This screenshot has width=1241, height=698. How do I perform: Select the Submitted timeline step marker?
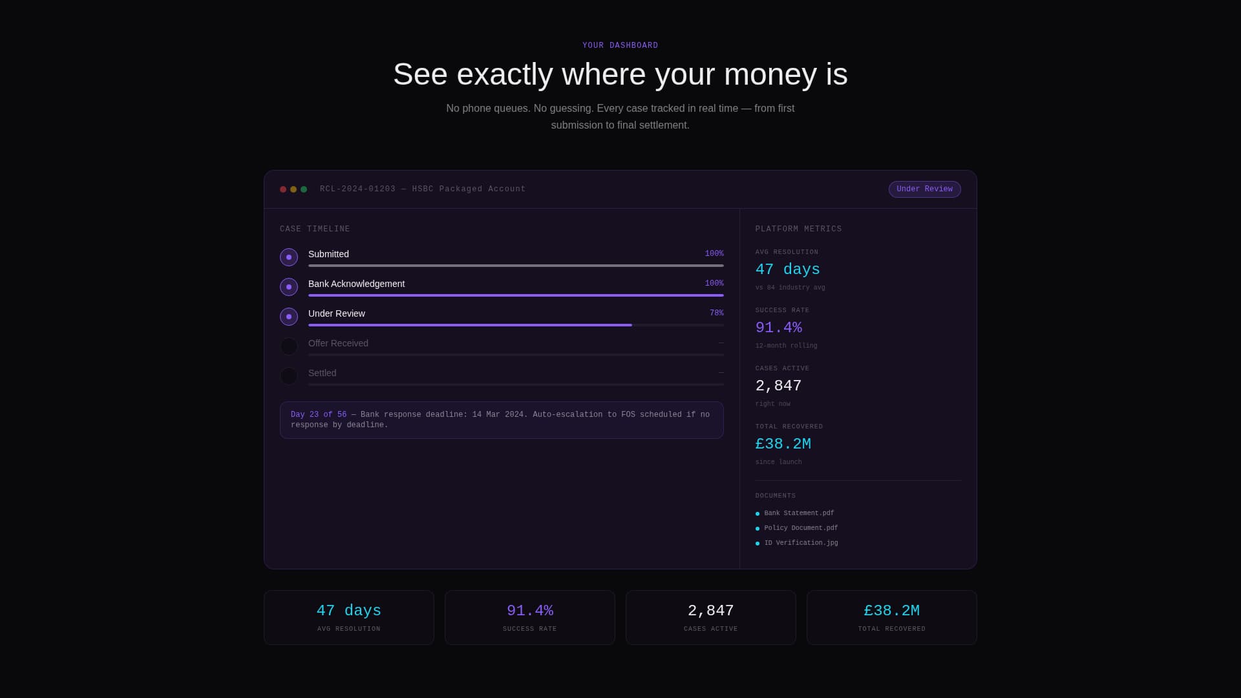[289, 257]
